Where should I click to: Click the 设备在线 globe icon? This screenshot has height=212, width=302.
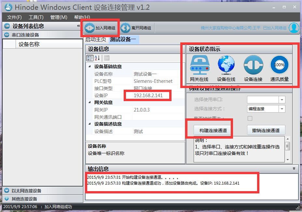click(226, 65)
